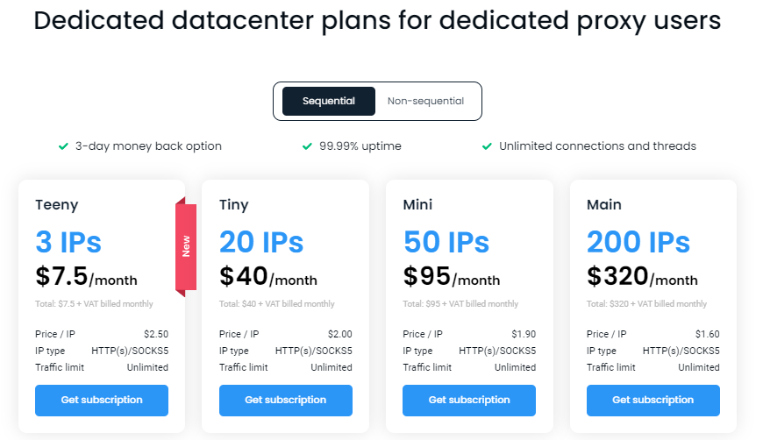The width and height of the screenshot is (763, 440).
Task: Click the green checkmark beside 3-day money back
Action: pyautogui.click(x=63, y=146)
